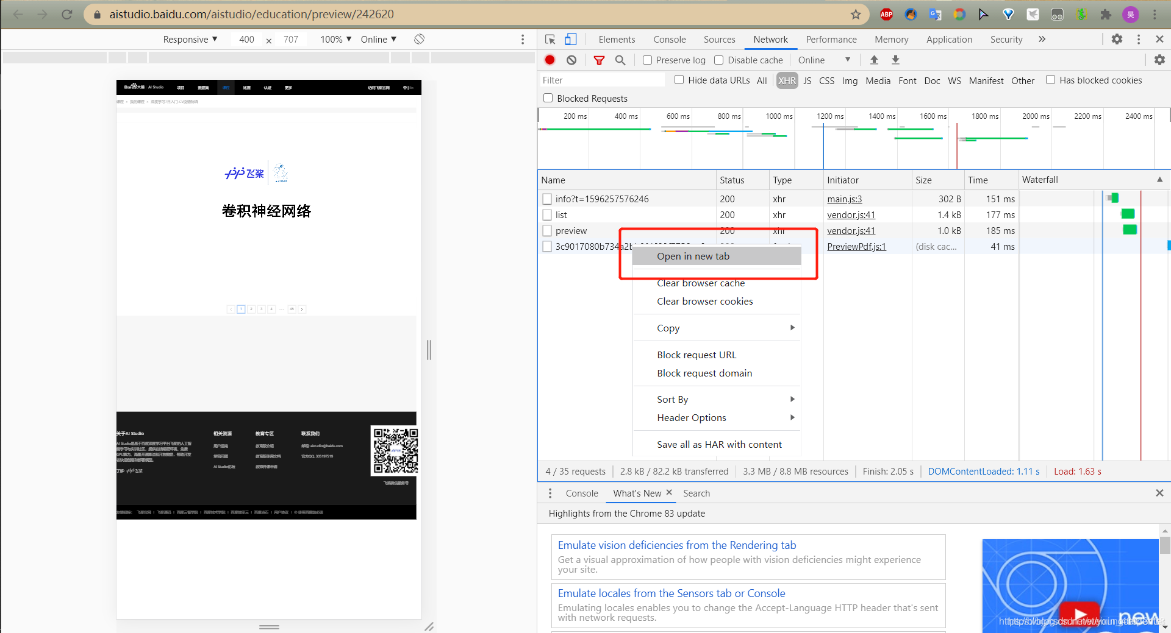Click the viewport width field 400
Image resolution: width=1171 pixels, height=633 pixels.
[246, 39]
